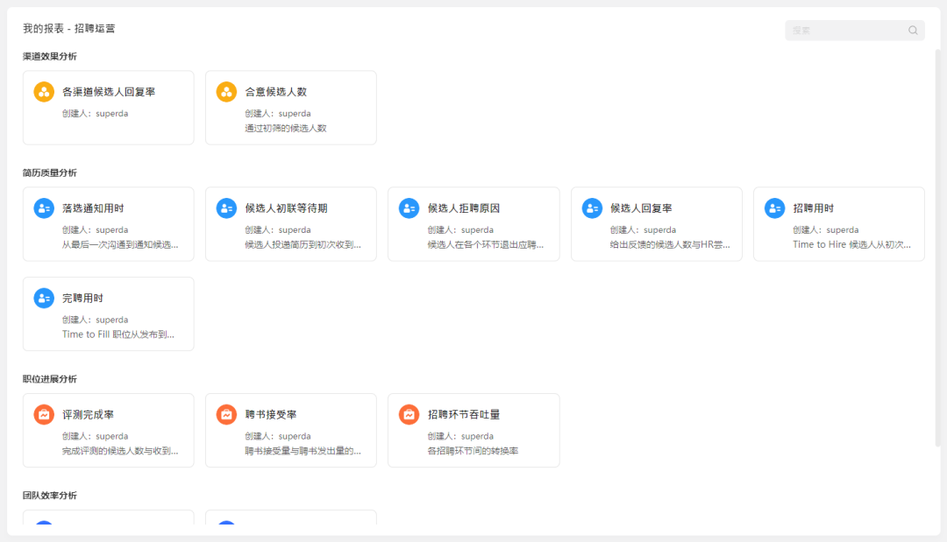Click the 合意候选人数 card icon

[226, 91]
